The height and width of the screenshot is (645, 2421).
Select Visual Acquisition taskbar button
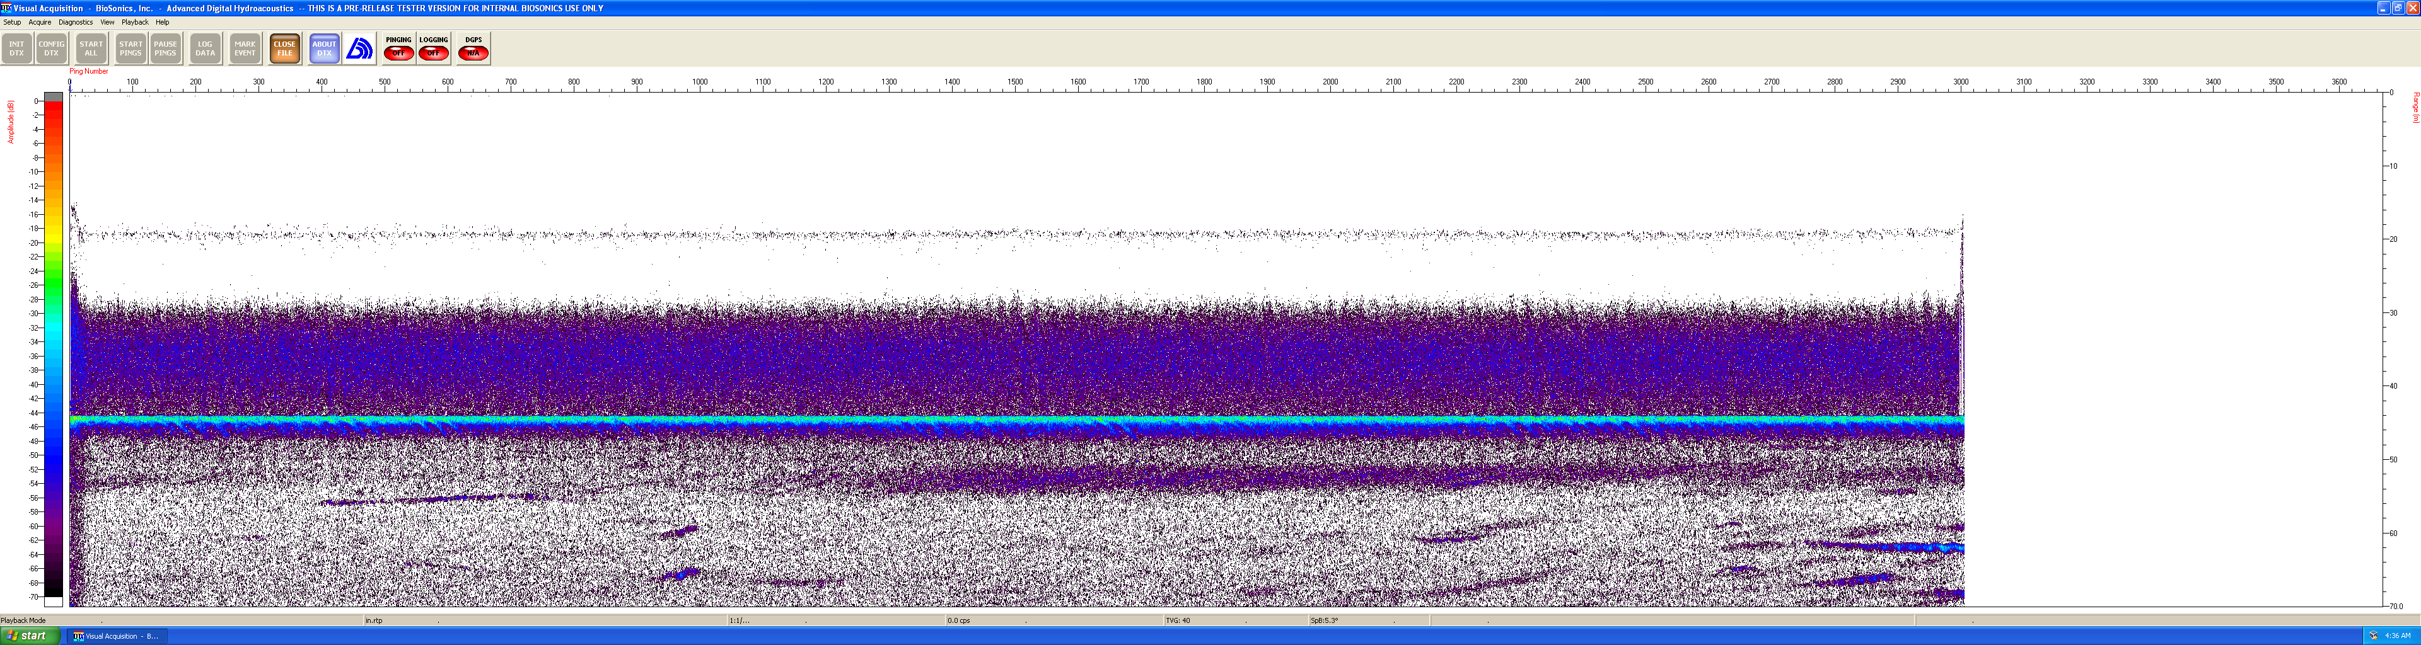tap(117, 636)
